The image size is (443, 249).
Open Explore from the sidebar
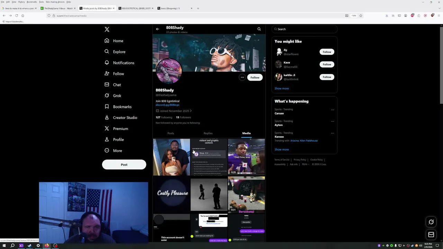pyautogui.click(x=115, y=52)
